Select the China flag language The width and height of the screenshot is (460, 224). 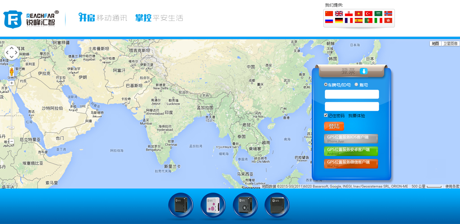329,14
